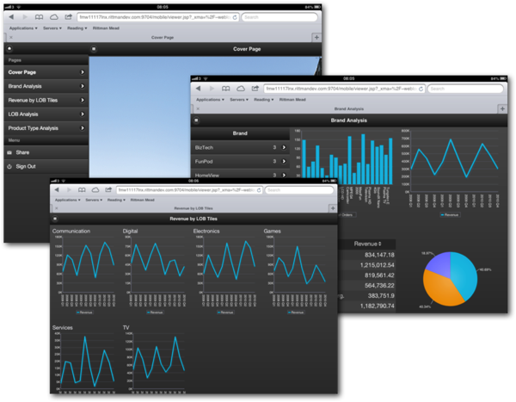Sort by Revenue column header
Screen dimensions: 516x402
point(367,244)
